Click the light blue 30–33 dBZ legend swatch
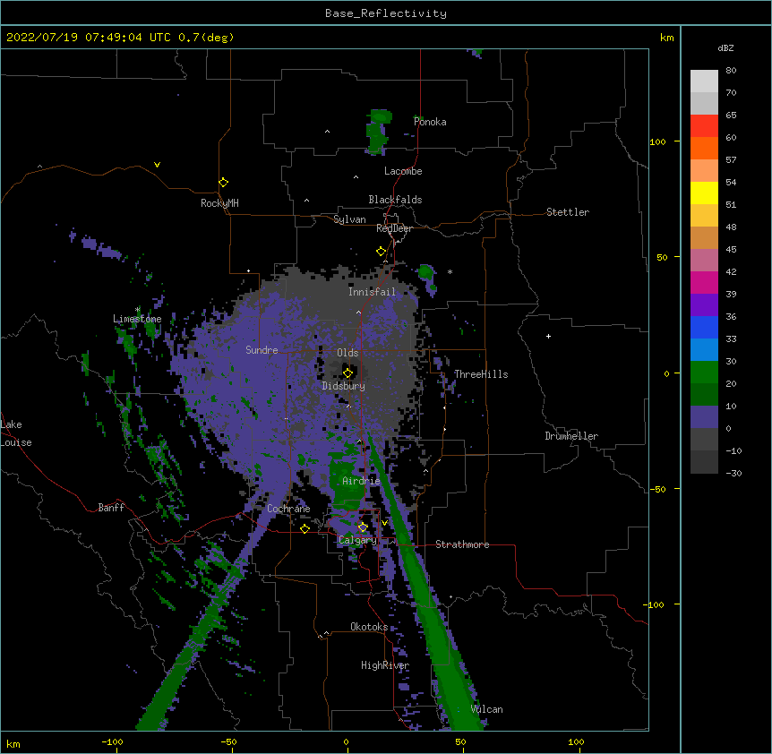Screen dimensions: 772x754 point(704,350)
